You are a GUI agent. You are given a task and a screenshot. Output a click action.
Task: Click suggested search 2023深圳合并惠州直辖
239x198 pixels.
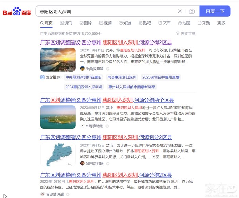point(160,77)
